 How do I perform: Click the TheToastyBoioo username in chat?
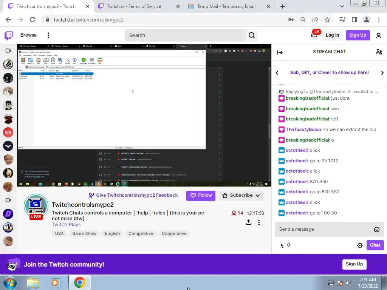click(303, 130)
